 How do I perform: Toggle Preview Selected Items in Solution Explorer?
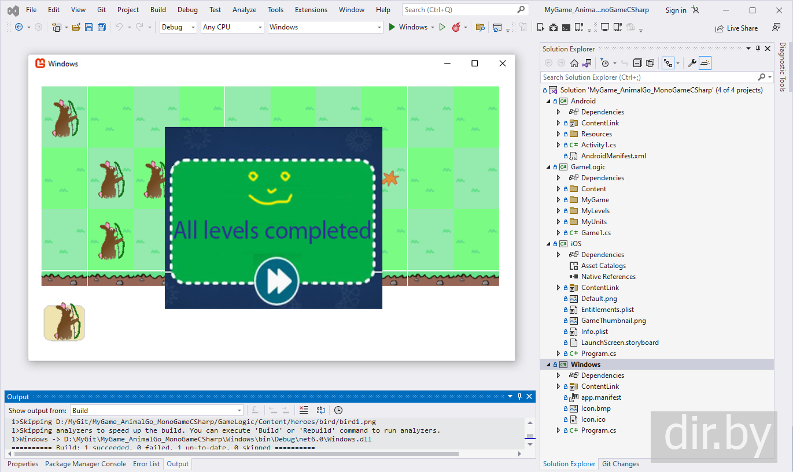coord(705,63)
